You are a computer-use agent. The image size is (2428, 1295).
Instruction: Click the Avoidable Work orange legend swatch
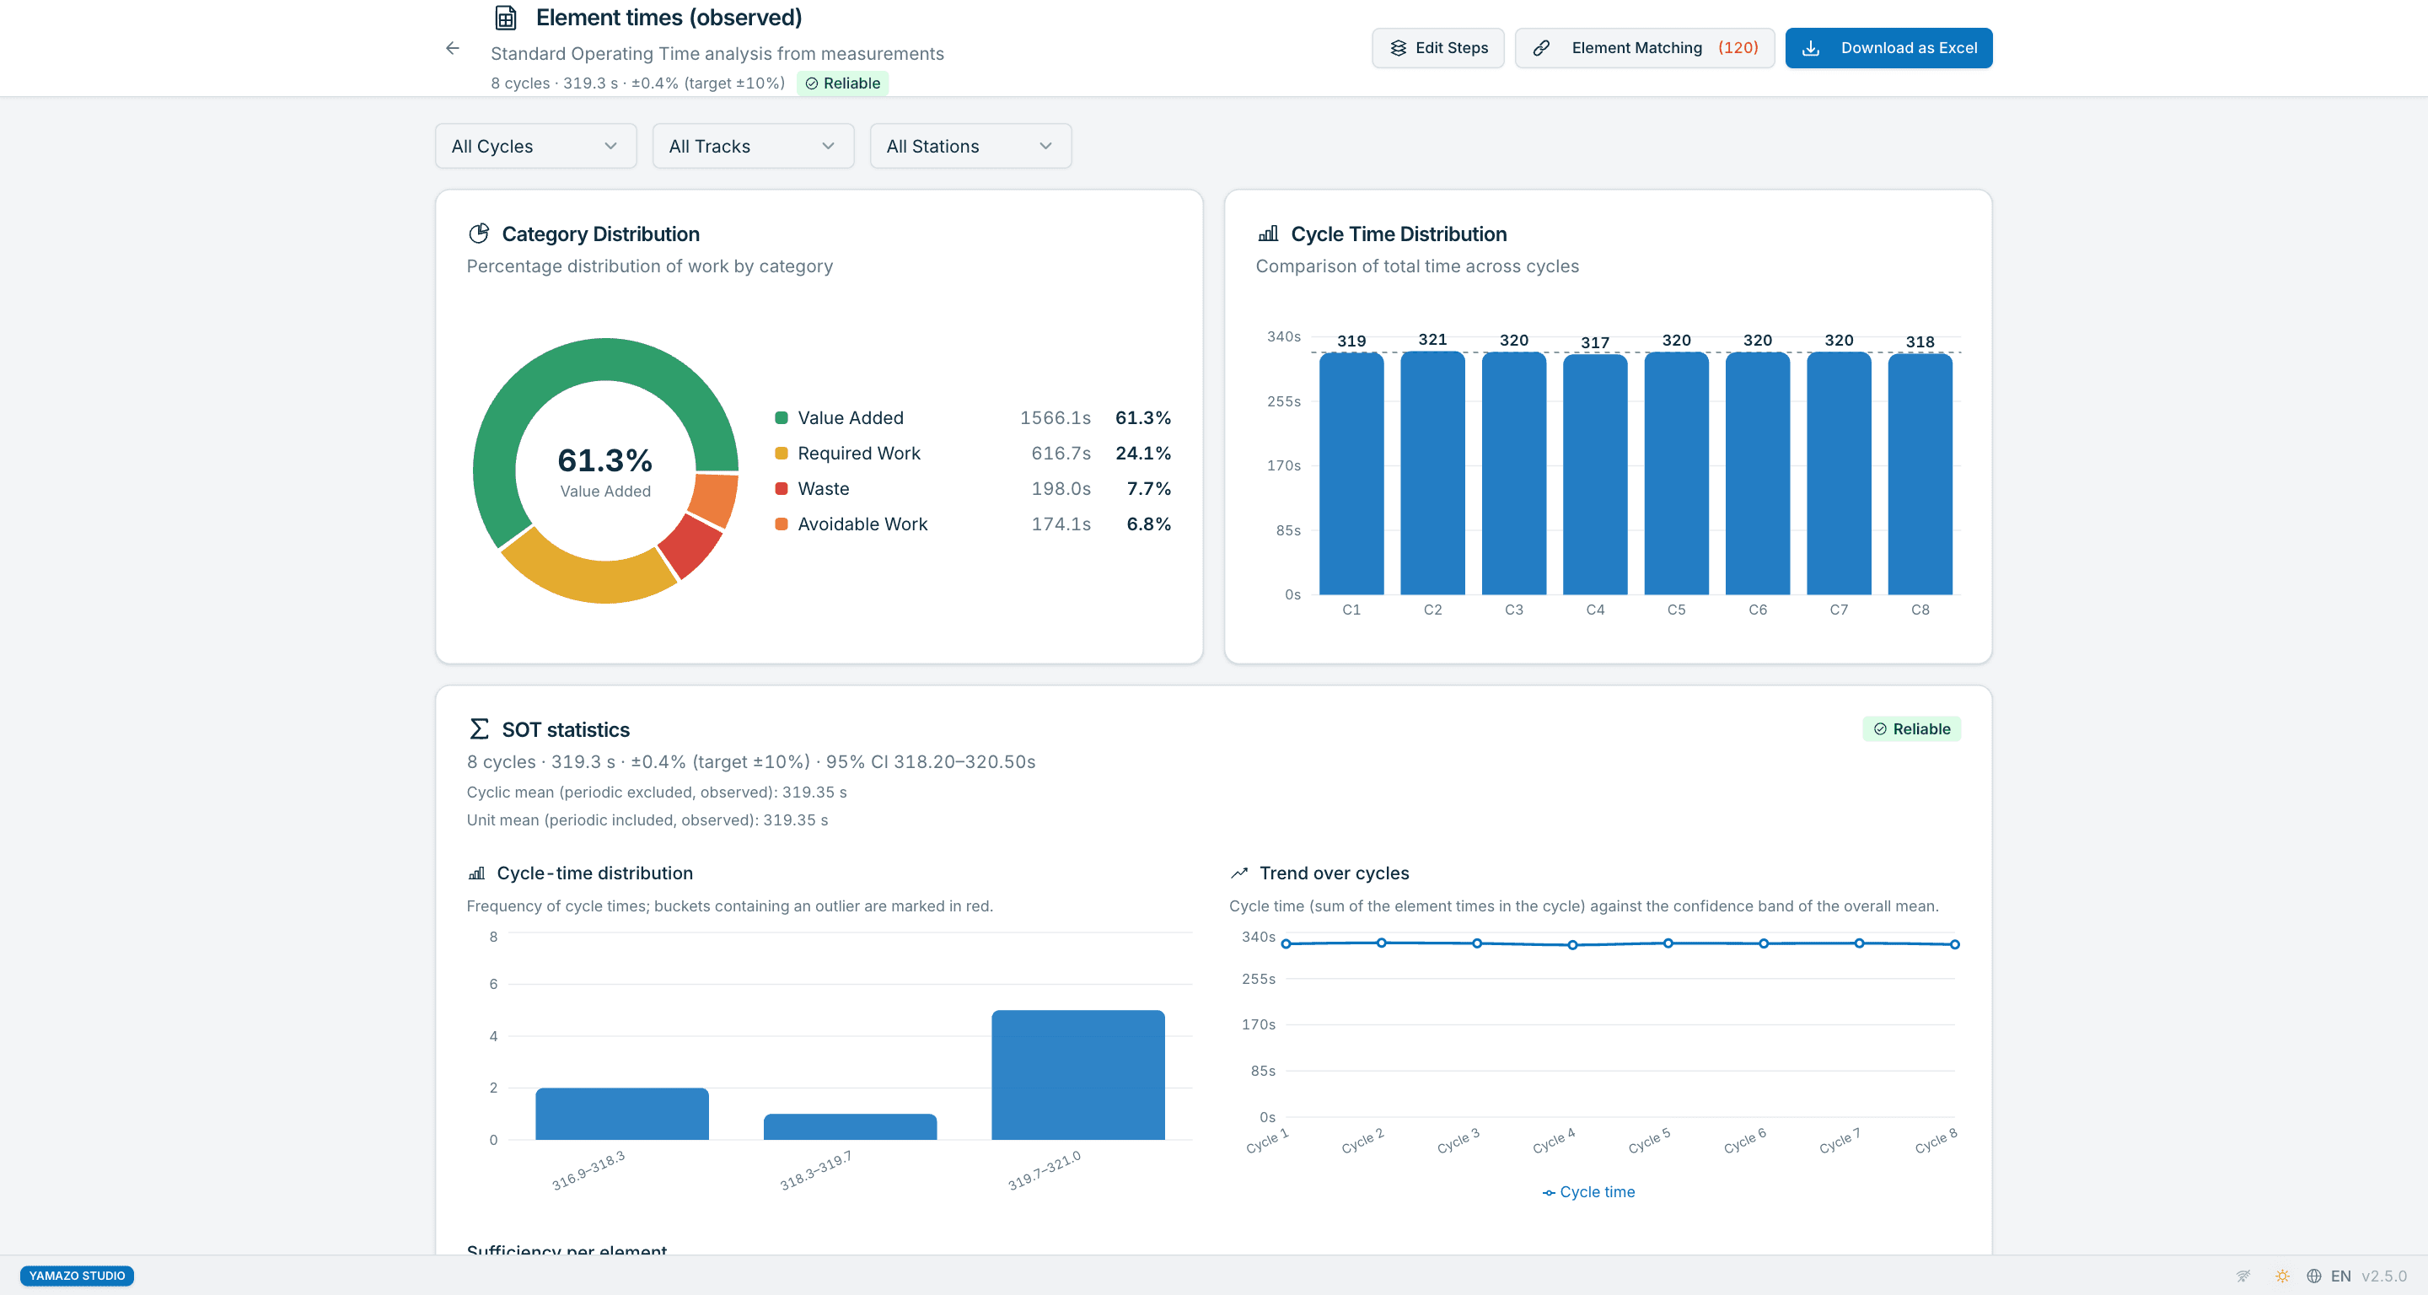pyautogui.click(x=782, y=524)
